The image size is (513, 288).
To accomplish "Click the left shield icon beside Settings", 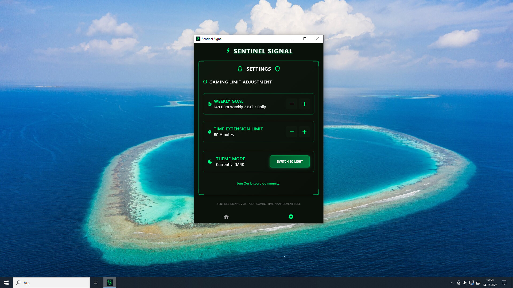I will (x=240, y=69).
